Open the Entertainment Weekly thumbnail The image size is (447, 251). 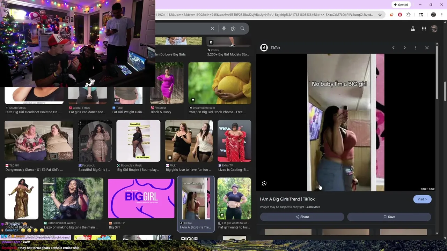(73, 198)
